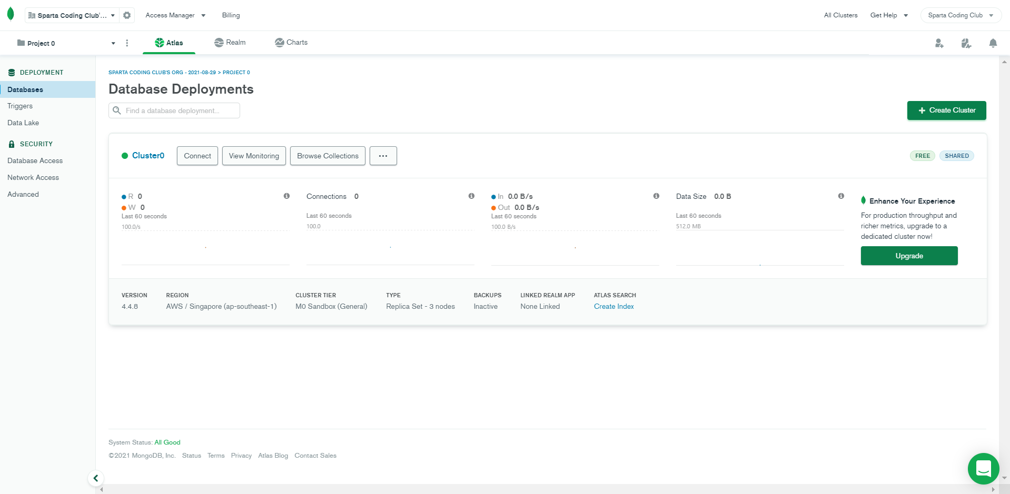
Task: Open project options three-dot menu
Action: pyautogui.click(x=127, y=43)
